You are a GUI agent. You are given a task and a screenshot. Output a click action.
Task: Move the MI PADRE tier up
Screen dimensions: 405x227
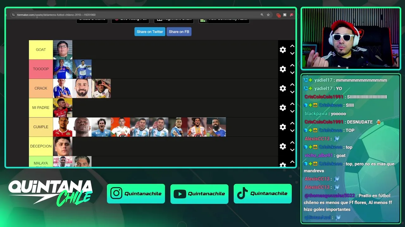click(x=292, y=104)
